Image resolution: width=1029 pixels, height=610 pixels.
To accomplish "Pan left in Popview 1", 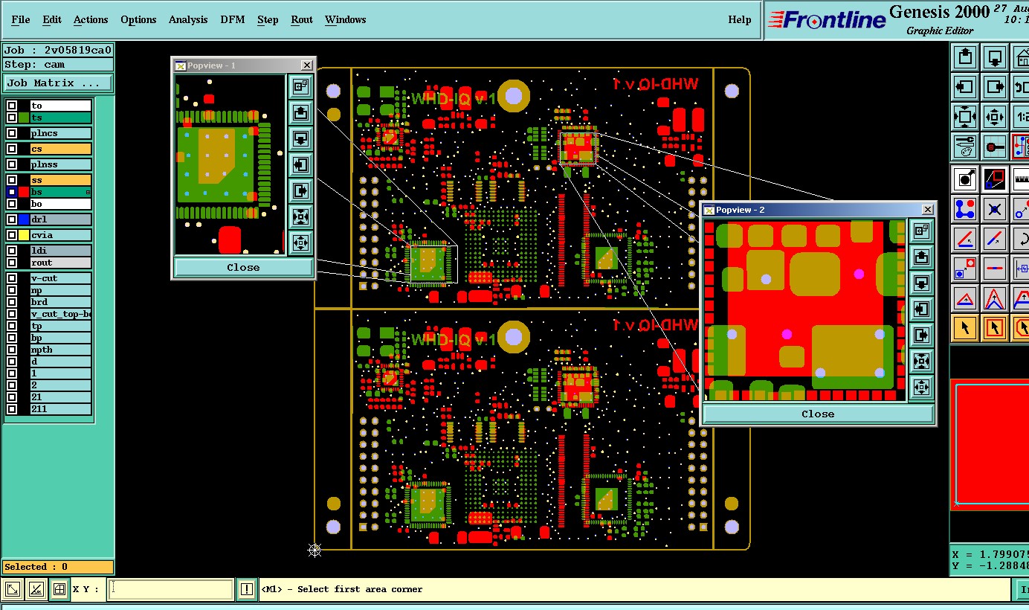I will pyautogui.click(x=300, y=164).
